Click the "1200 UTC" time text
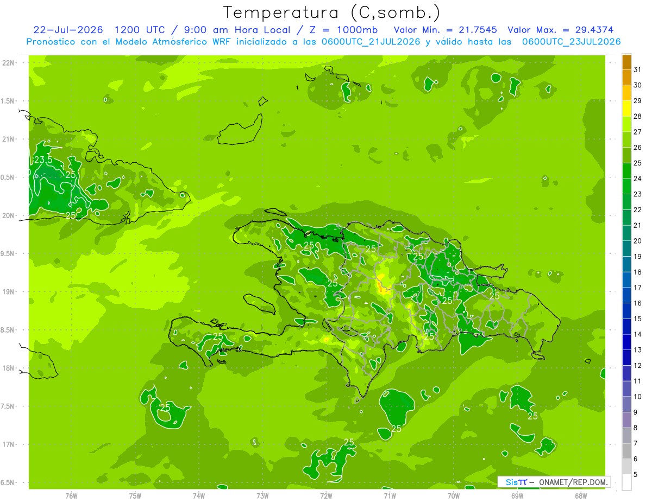 point(141,30)
